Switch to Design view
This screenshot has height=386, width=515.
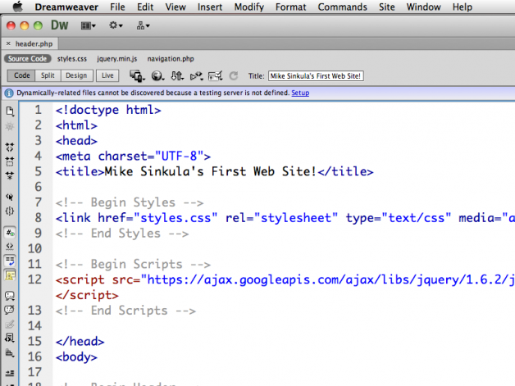[76, 75]
